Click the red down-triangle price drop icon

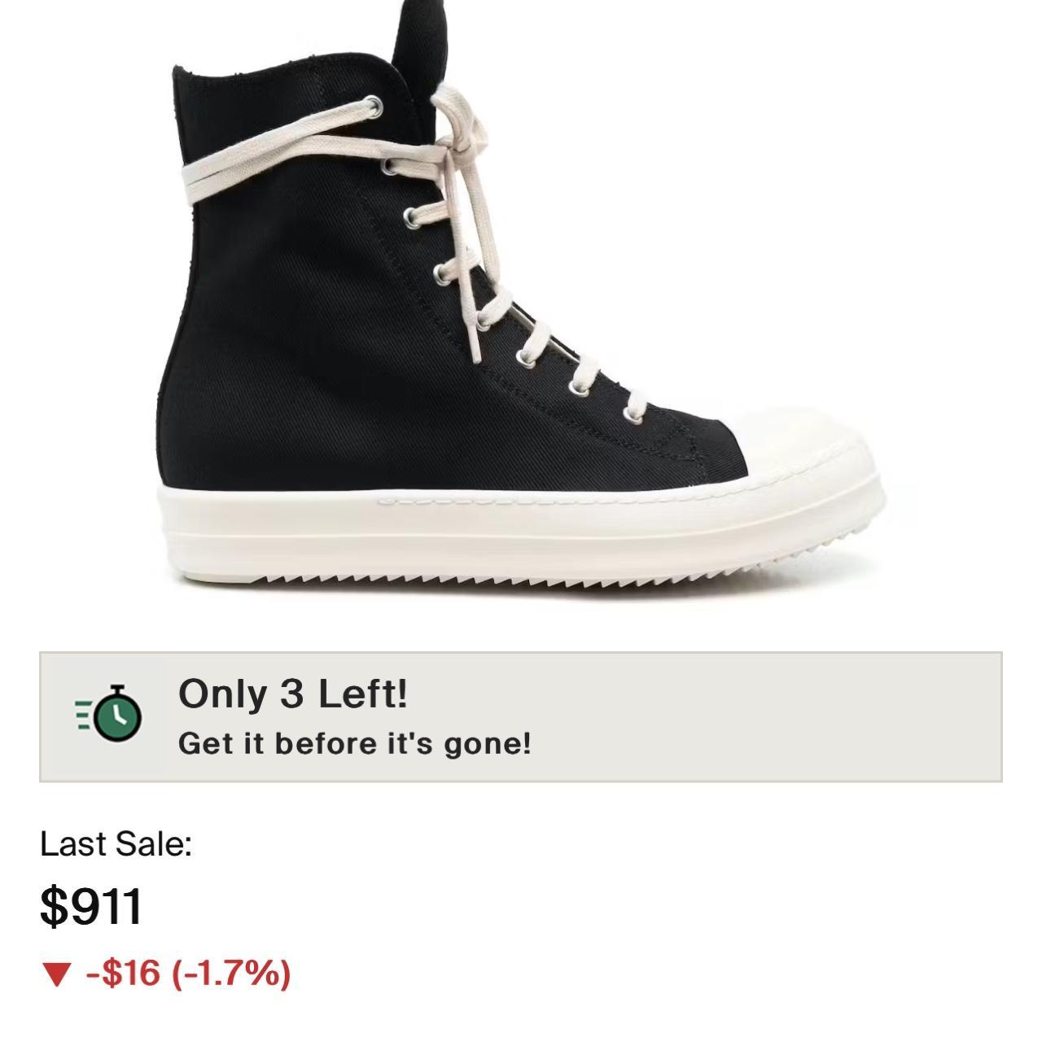pyautogui.click(x=56, y=974)
